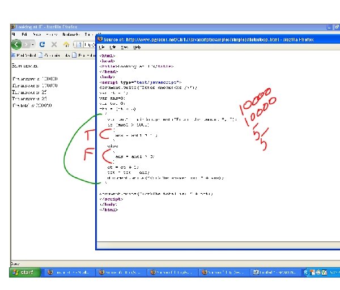Viewport: 340px width, 290px height.
Task: Open the Edit menu in the Source window
Action: click(112, 47)
